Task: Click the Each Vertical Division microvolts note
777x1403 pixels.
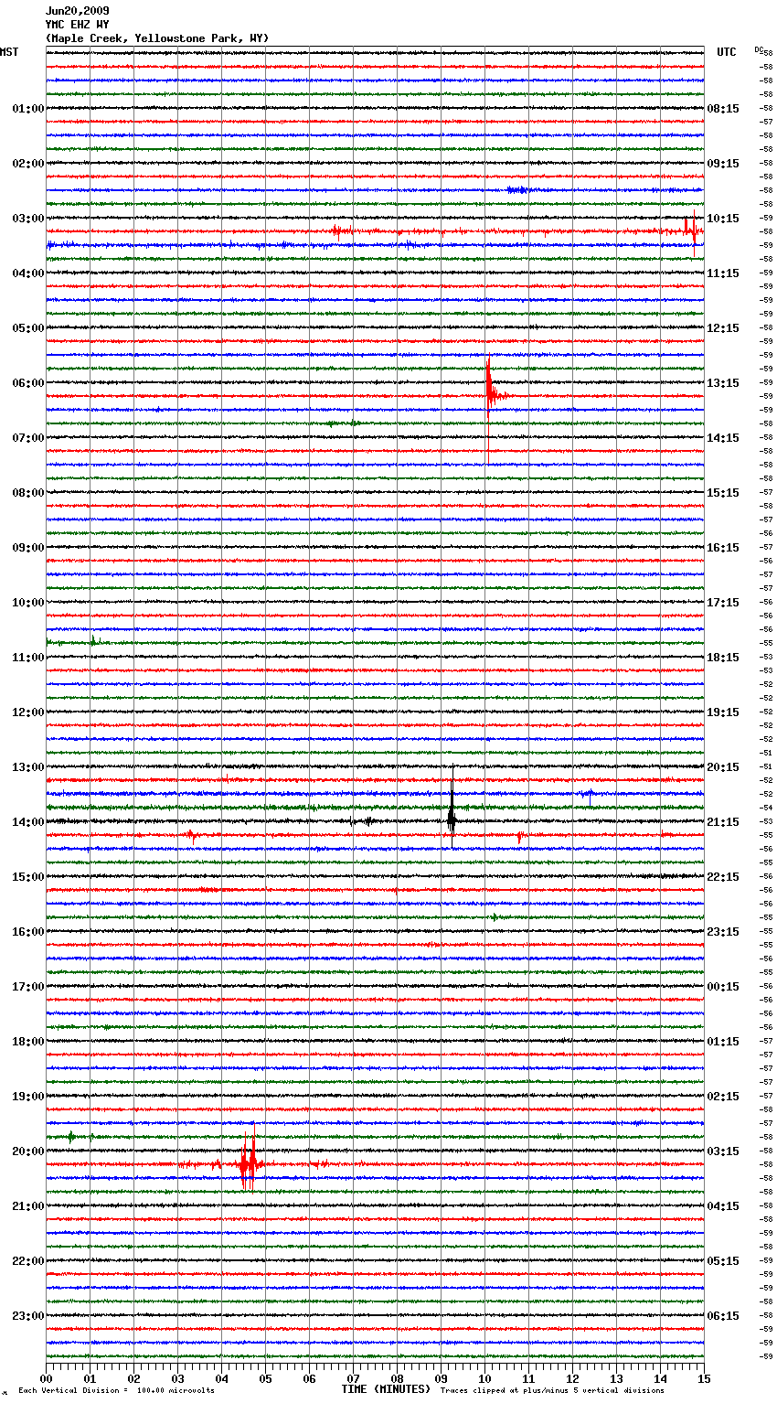Action: (116, 1391)
